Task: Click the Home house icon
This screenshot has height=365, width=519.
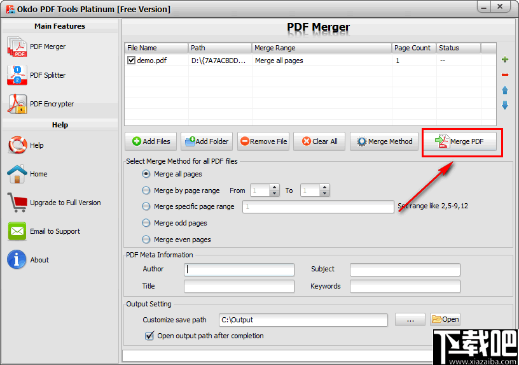Action: point(17,174)
